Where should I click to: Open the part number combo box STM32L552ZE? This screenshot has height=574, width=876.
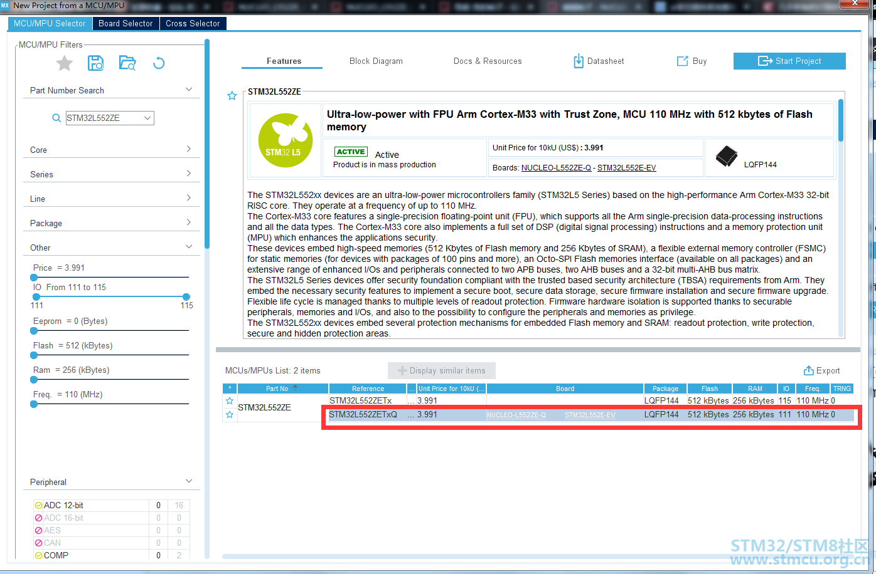pos(110,118)
